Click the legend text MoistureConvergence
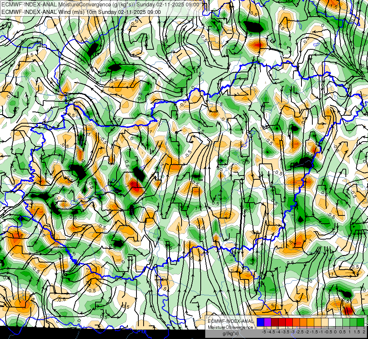Image resolution: width=368 pixels, height=339 pixels. (230, 327)
